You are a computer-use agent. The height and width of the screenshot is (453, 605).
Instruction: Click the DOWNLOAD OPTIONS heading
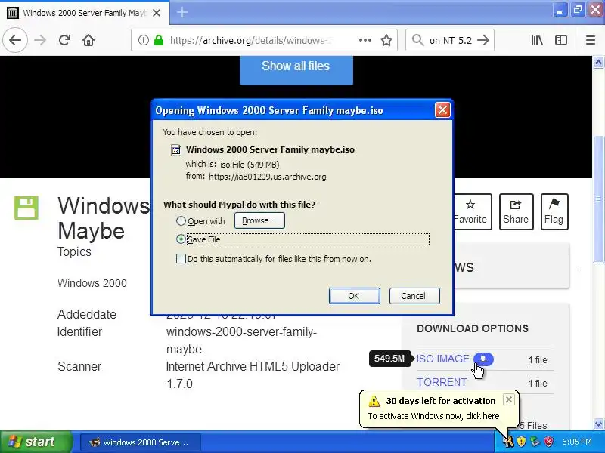[473, 328]
